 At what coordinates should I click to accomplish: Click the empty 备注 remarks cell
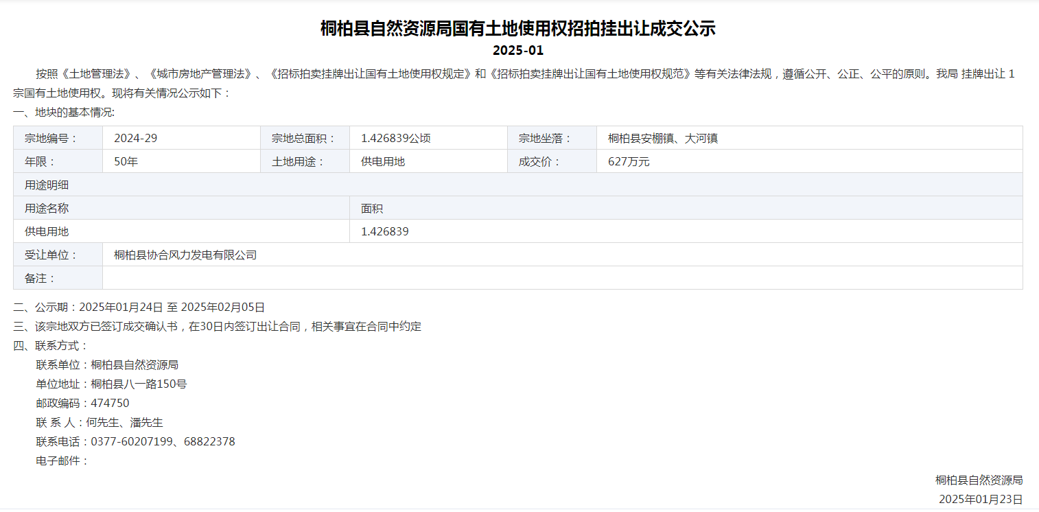(549, 277)
